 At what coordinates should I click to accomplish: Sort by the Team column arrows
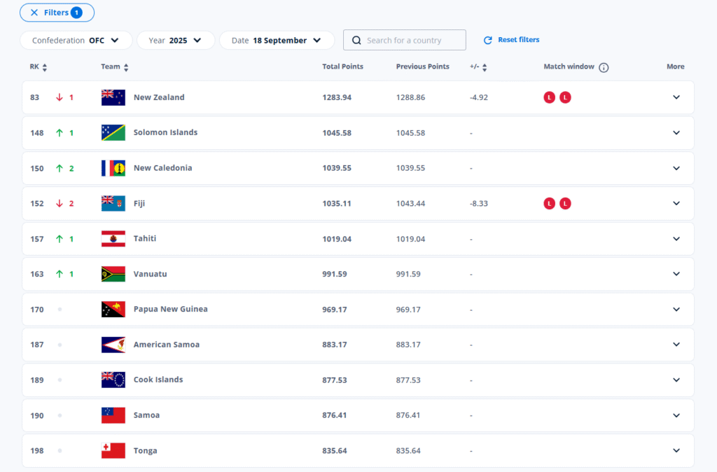click(x=126, y=67)
